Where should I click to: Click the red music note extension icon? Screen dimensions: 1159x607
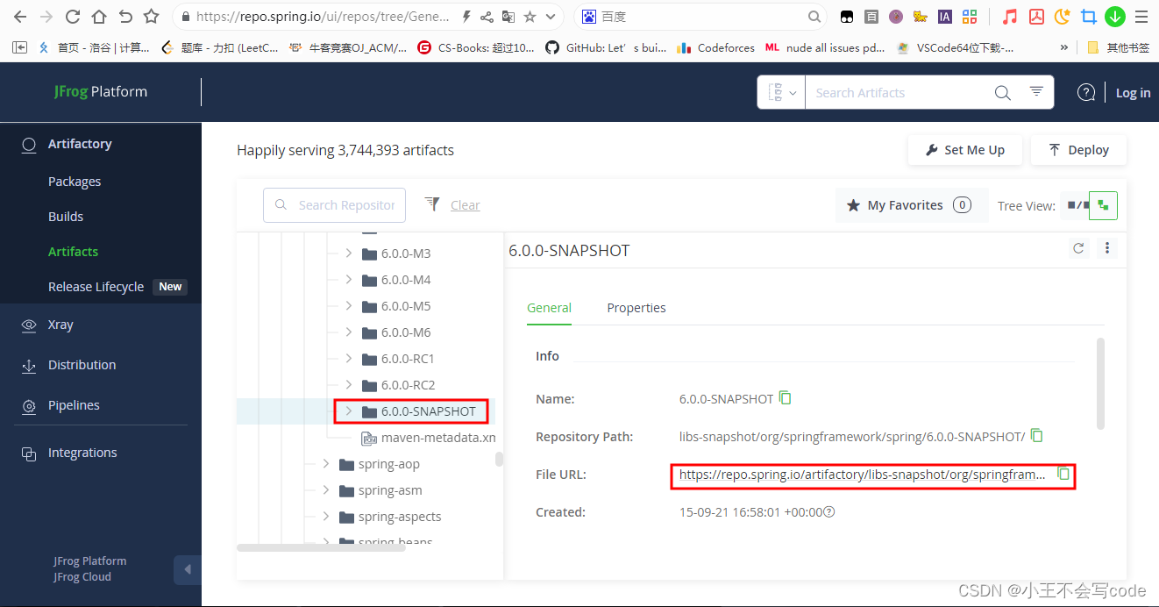[1010, 17]
